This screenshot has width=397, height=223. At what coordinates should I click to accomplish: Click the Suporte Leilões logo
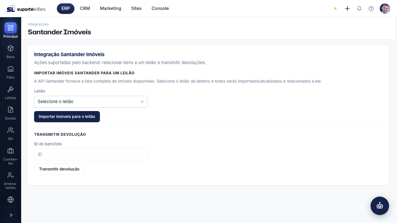tap(26, 9)
